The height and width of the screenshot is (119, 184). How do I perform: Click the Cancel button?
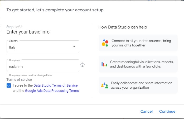point(147,111)
